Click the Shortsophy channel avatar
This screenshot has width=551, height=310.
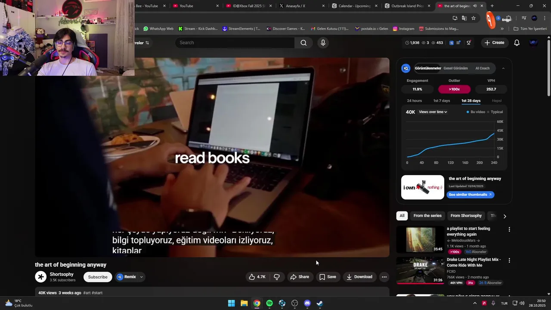pos(41,277)
